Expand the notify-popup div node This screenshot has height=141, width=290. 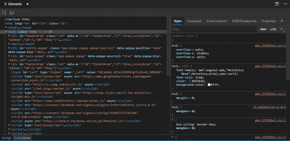[x=10, y=48]
